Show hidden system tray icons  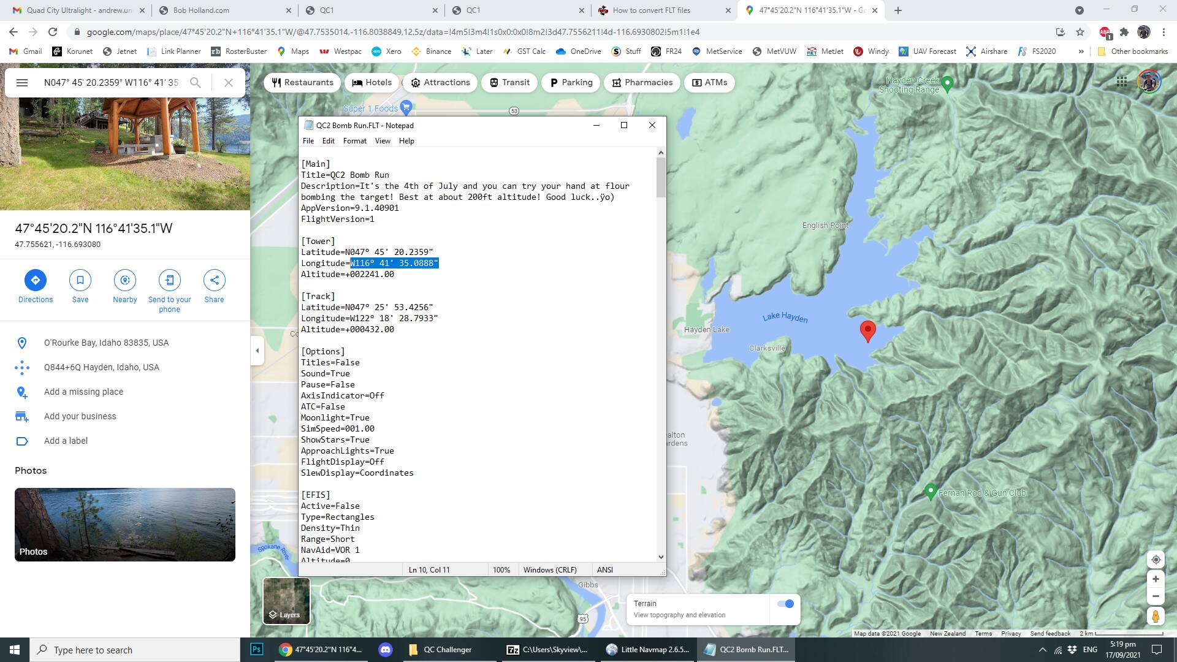(x=1042, y=650)
